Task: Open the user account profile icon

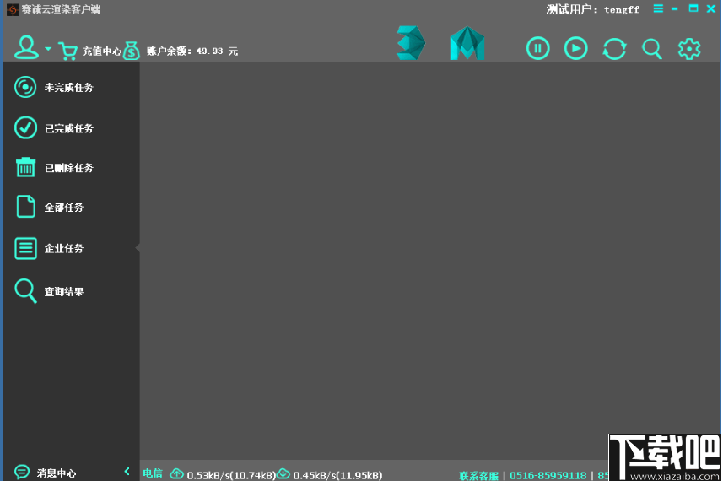Action: [26, 47]
